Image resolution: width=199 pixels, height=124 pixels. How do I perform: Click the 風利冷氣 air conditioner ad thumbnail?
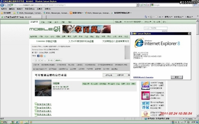point(146,105)
